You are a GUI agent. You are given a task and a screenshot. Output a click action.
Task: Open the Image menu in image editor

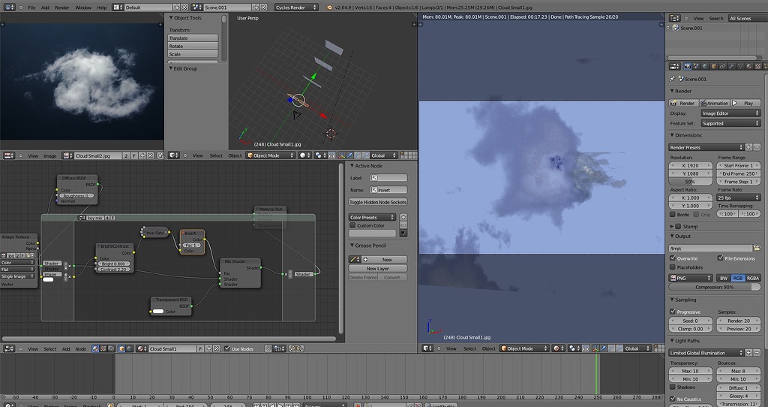click(x=50, y=155)
